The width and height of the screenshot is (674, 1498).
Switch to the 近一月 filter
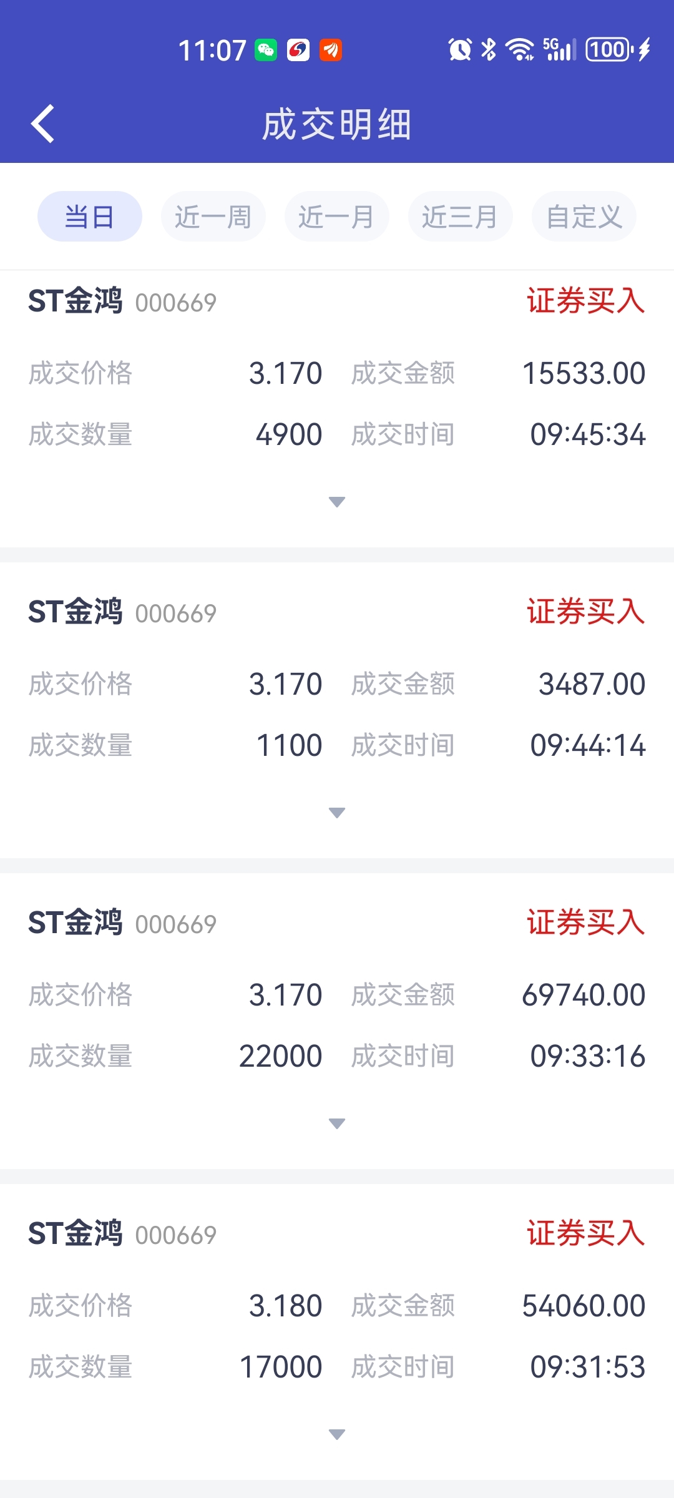tap(337, 217)
